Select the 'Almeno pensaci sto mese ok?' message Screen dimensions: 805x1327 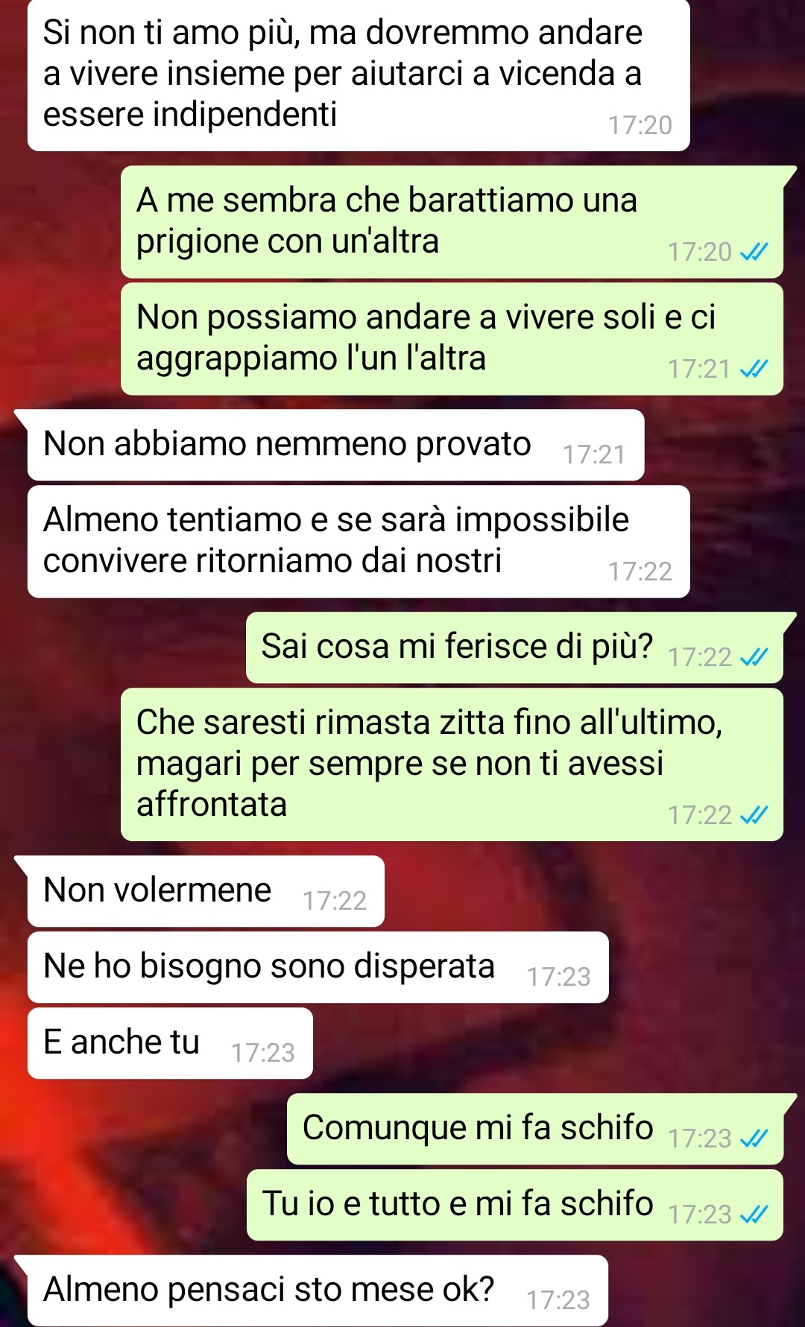318,1290
